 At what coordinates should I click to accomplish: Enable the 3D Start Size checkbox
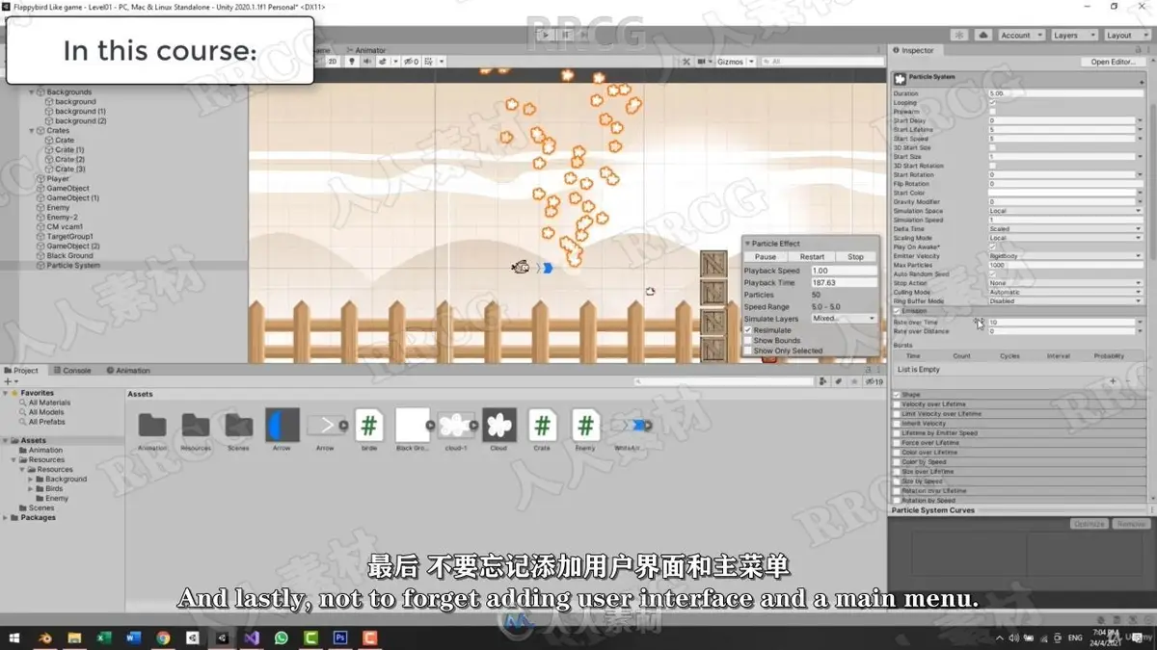click(x=993, y=148)
